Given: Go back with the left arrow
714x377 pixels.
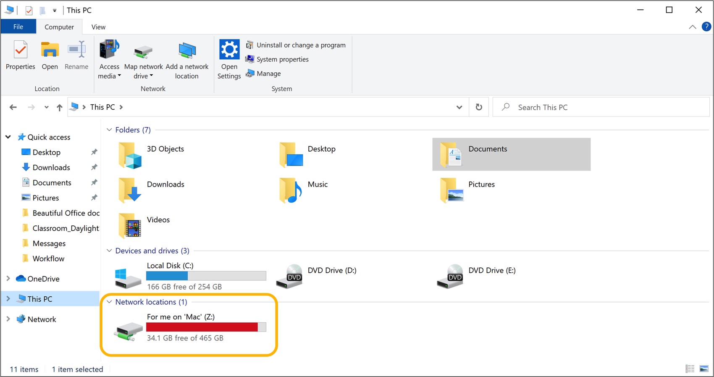Looking at the screenshot, I should [x=13, y=107].
